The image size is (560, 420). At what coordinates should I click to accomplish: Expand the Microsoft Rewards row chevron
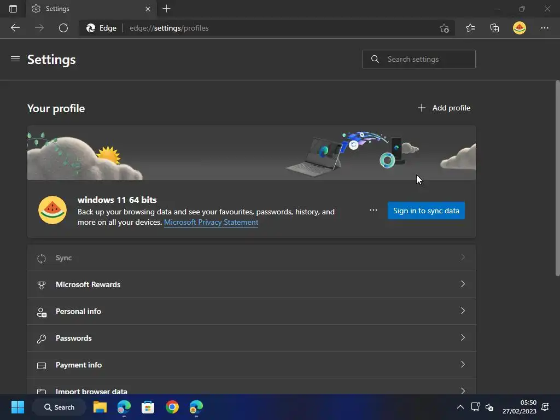[x=463, y=284]
